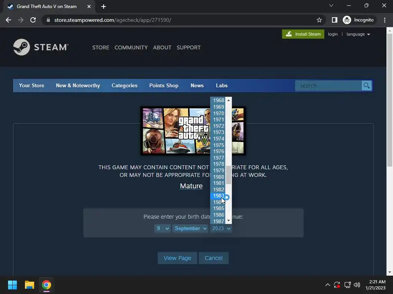The height and width of the screenshot is (294, 393).
Task: Click the browser back arrow
Action: coord(8,20)
